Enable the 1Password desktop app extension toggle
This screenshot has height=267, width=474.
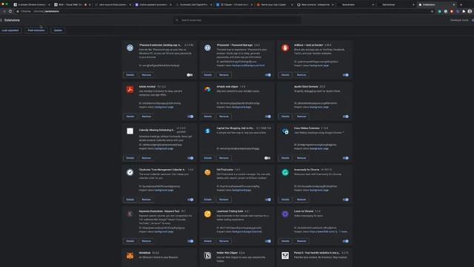click(x=190, y=75)
